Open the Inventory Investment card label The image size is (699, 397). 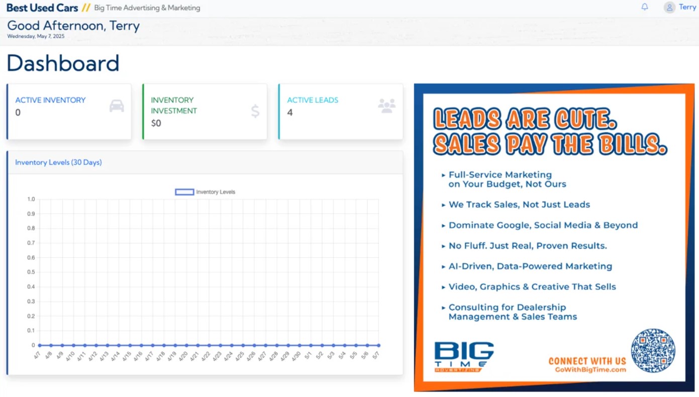click(174, 106)
